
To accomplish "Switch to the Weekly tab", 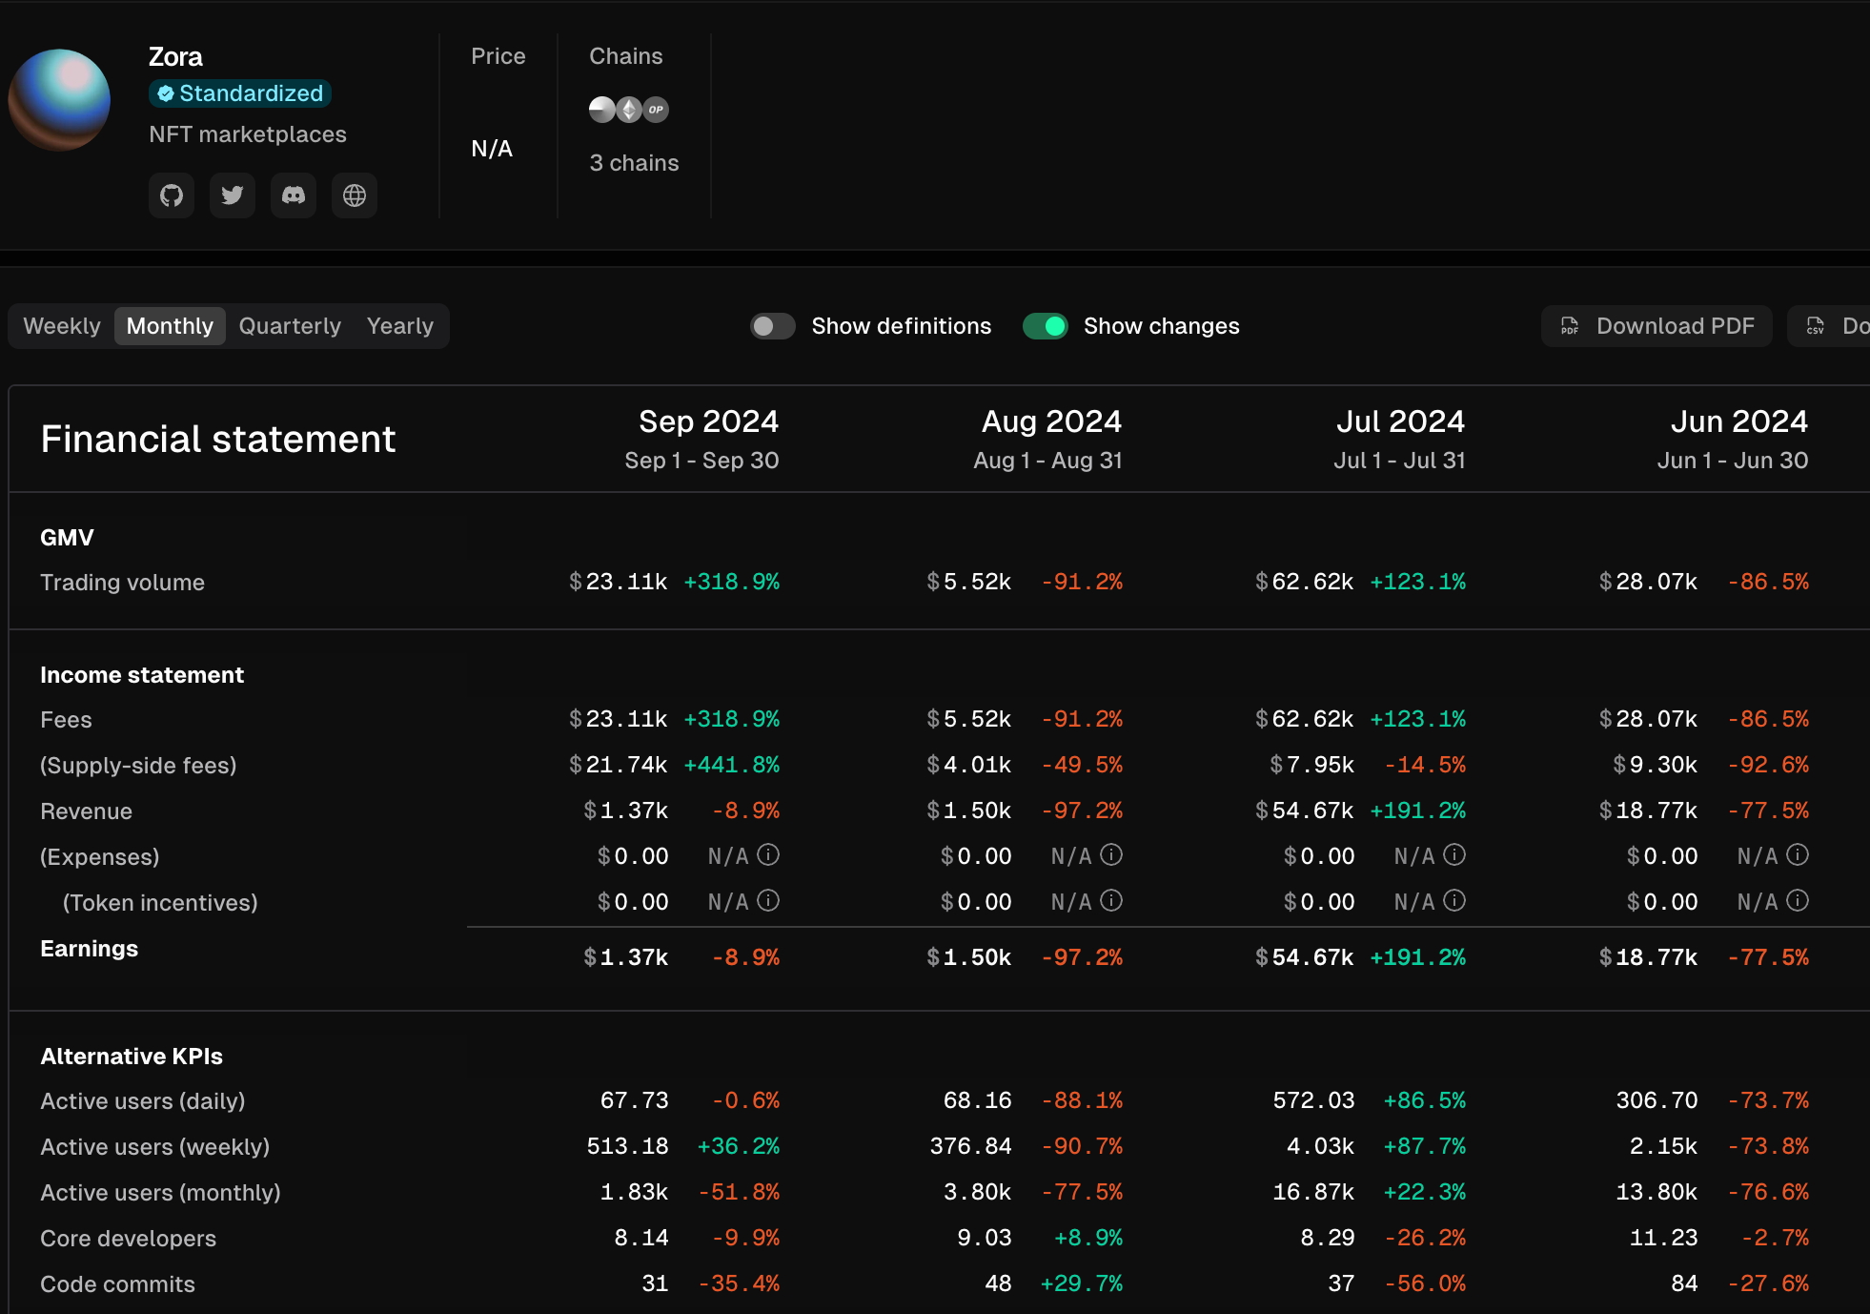I will tap(62, 326).
